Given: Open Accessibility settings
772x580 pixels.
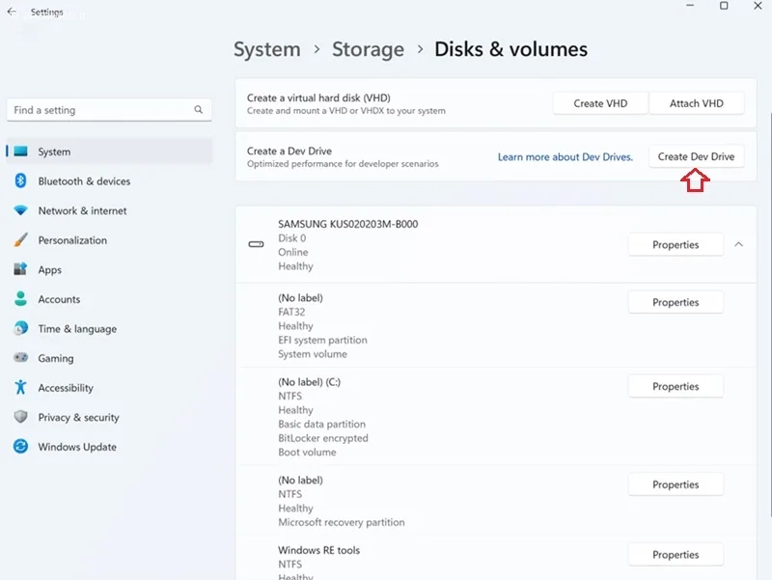Looking at the screenshot, I should click(109, 388).
